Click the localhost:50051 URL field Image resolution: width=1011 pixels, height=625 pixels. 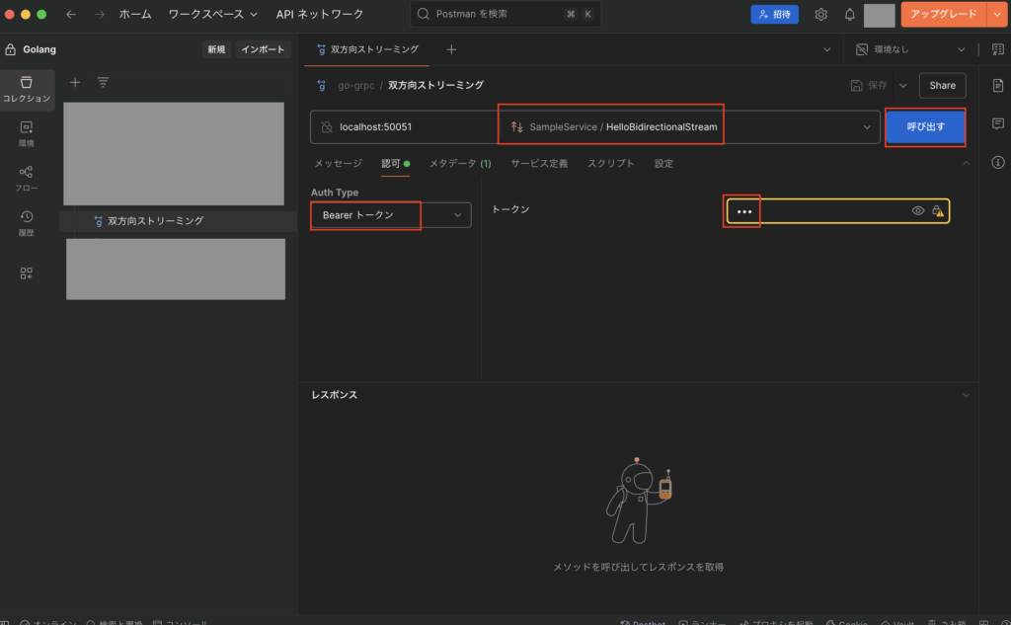405,127
